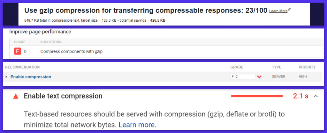Click the red down-chevron next to F (0)

259,77
